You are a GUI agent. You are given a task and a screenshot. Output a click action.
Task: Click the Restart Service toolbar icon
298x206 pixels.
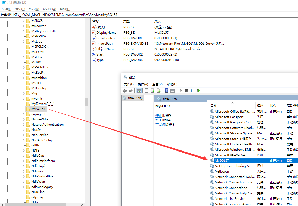pos(198,91)
